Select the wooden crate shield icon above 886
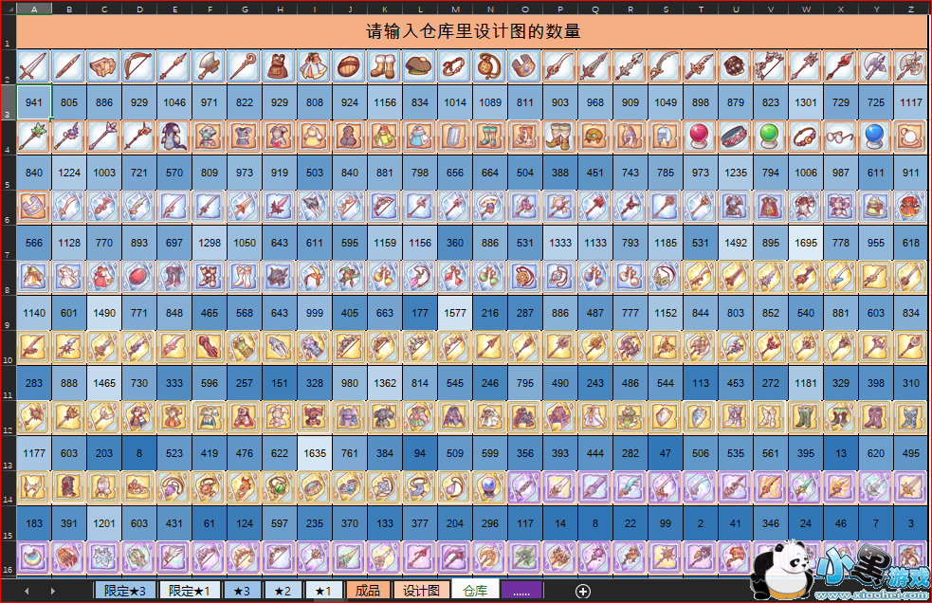Image resolution: width=932 pixels, height=603 pixels. click(104, 66)
